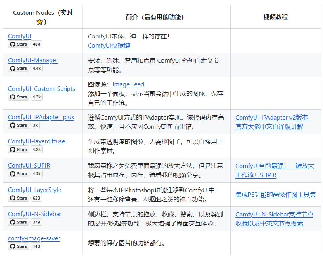Click the GitHub star icon beside ComfyUI

(12, 44)
